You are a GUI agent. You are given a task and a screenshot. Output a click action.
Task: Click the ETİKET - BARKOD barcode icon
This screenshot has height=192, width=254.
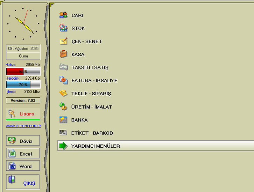[63, 133]
